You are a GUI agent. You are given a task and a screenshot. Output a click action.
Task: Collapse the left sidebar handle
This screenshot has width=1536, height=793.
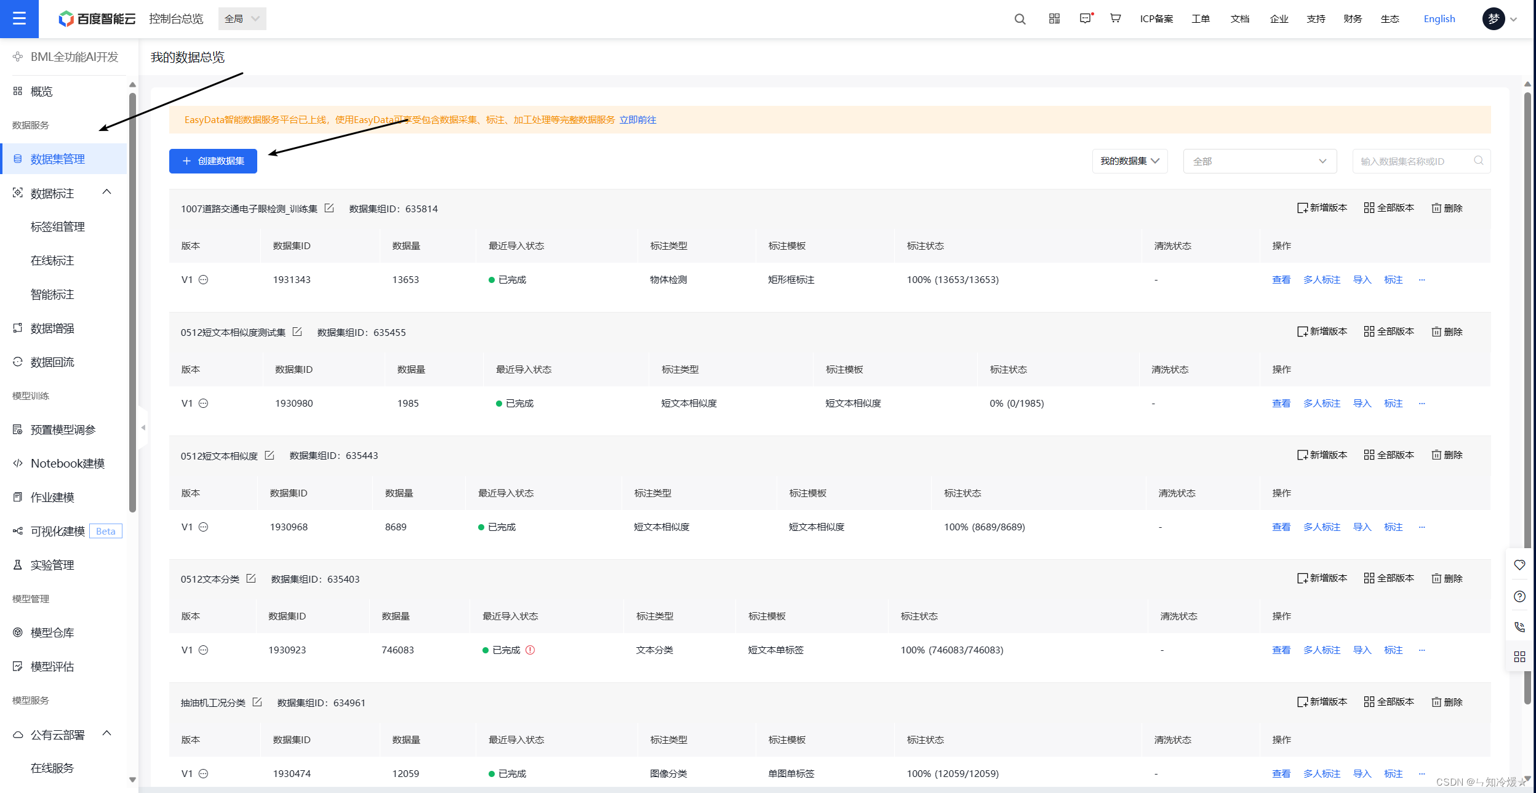(143, 428)
